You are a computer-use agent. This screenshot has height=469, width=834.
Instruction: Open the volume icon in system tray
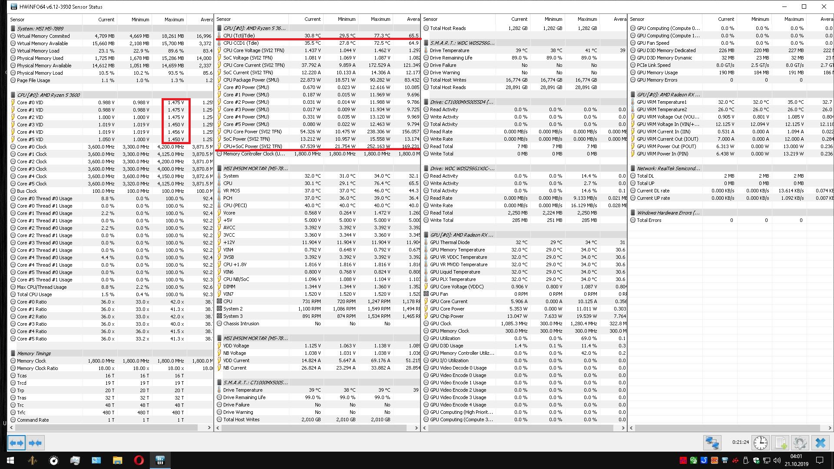[777, 460]
